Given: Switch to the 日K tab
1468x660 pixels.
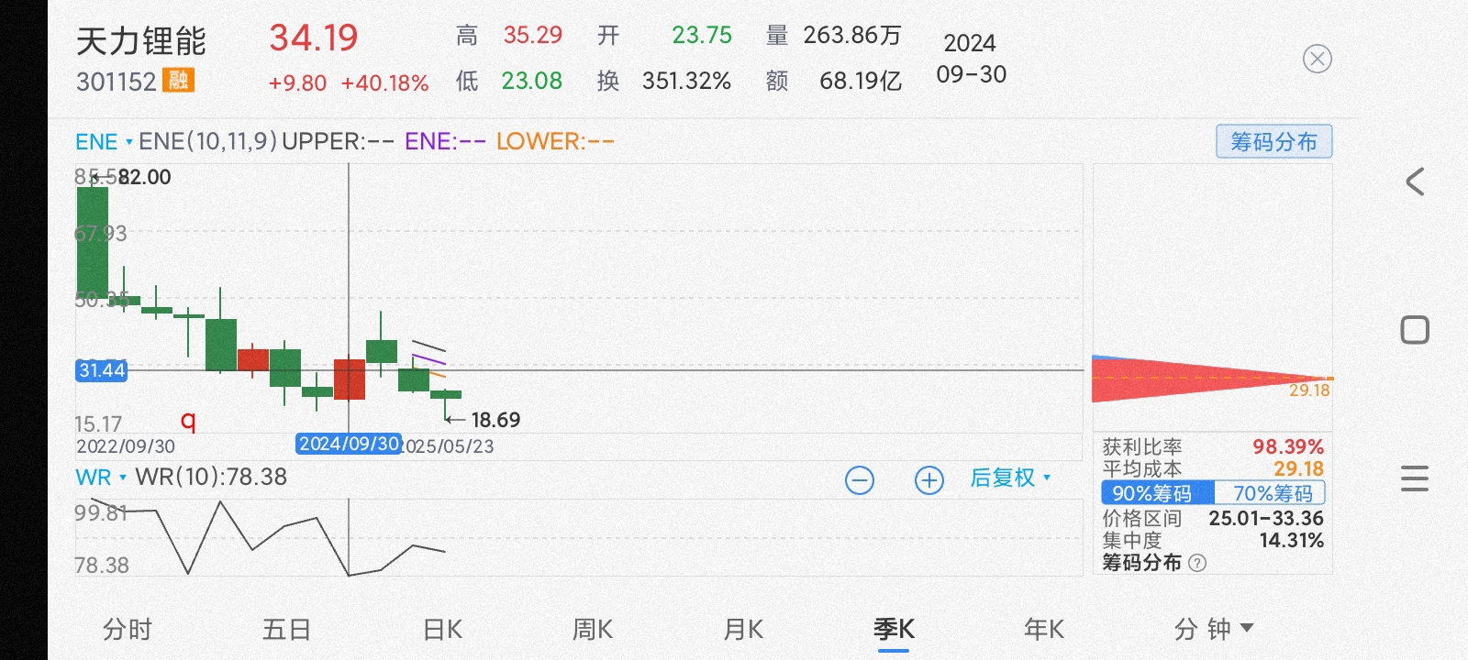Looking at the screenshot, I should click(x=442, y=630).
